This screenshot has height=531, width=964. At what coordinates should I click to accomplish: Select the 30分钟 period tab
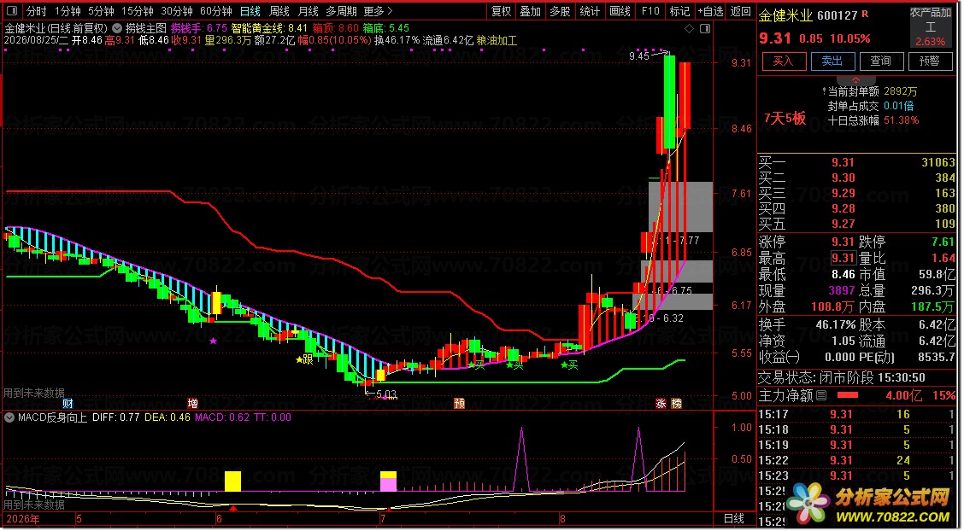177,11
